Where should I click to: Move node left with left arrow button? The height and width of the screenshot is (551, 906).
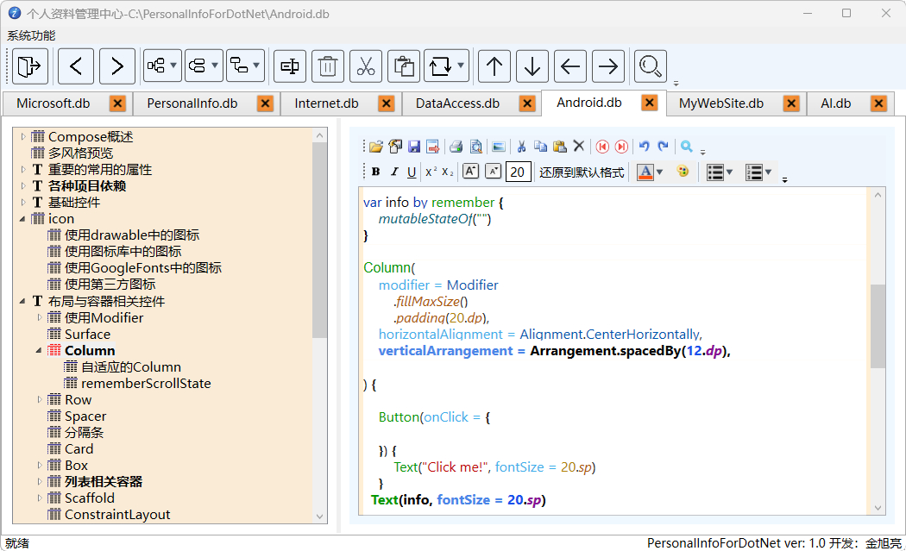tap(570, 66)
